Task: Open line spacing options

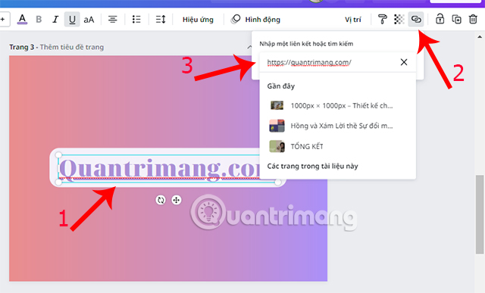Action: click(161, 20)
